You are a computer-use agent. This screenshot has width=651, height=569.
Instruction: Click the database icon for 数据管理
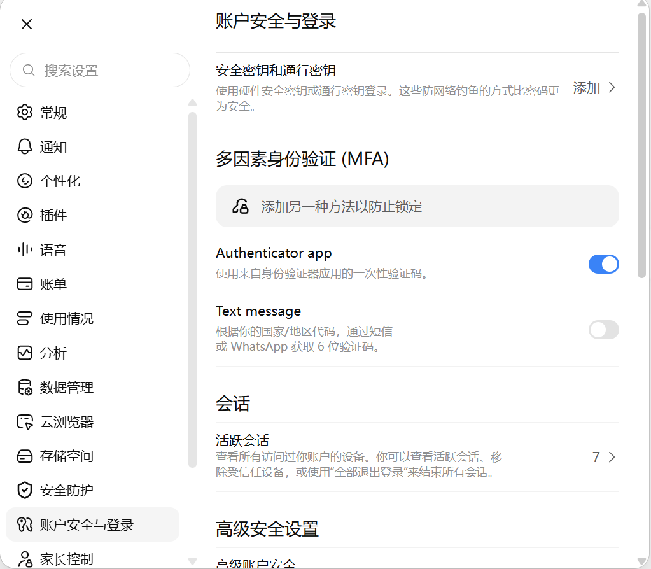click(24, 387)
